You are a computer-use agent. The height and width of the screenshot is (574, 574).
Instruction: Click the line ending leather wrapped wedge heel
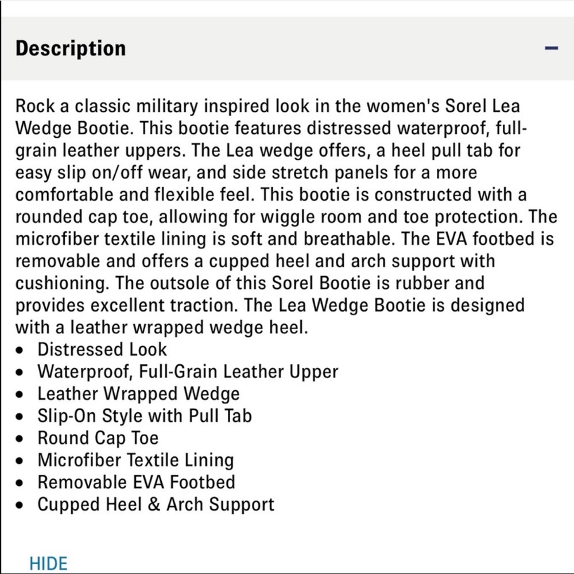point(162,328)
